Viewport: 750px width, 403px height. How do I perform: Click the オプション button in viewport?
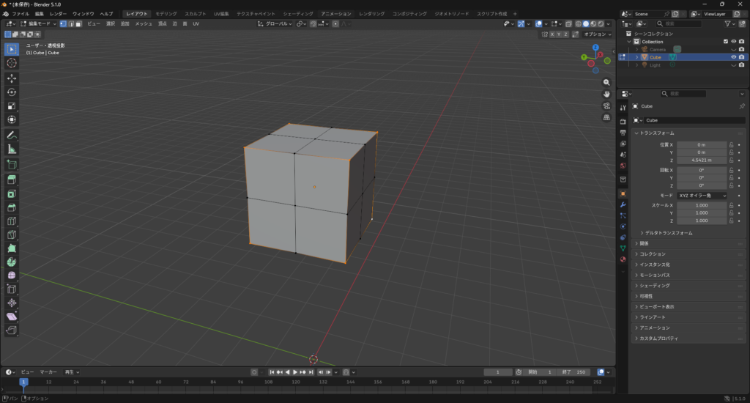point(596,34)
